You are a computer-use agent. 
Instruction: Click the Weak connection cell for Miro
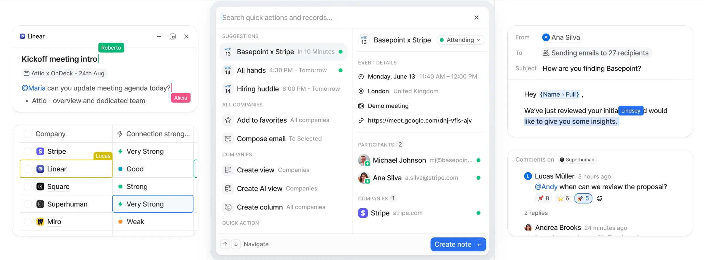[153, 221]
